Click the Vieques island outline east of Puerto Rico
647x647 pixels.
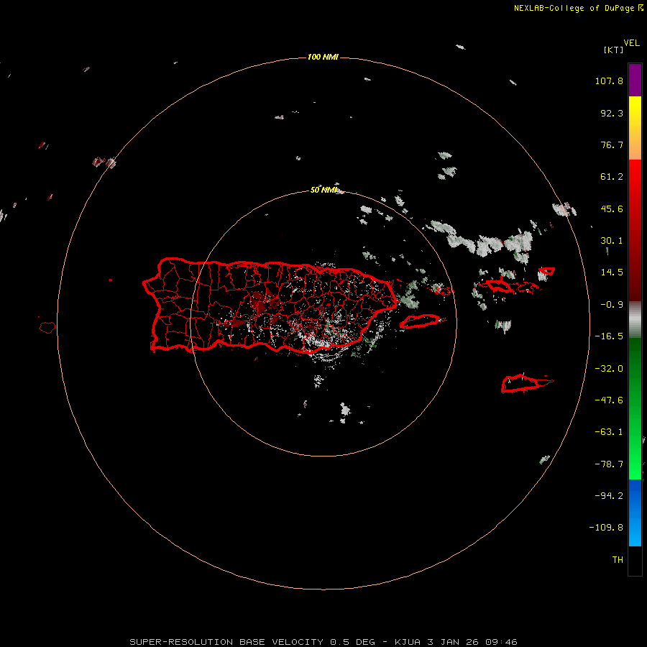click(x=421, y=321)
